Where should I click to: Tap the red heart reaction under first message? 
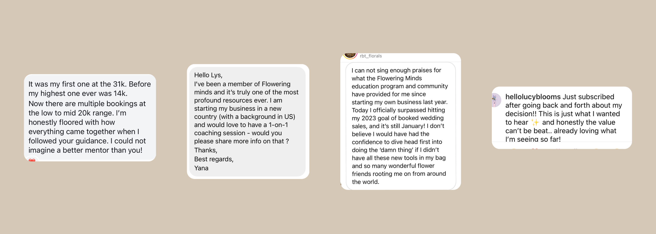pyautogui.click(x=32, y=160)
